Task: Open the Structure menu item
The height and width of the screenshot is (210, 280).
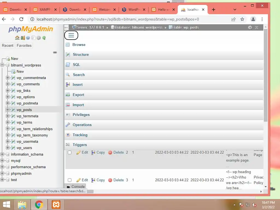Action: 164,54
